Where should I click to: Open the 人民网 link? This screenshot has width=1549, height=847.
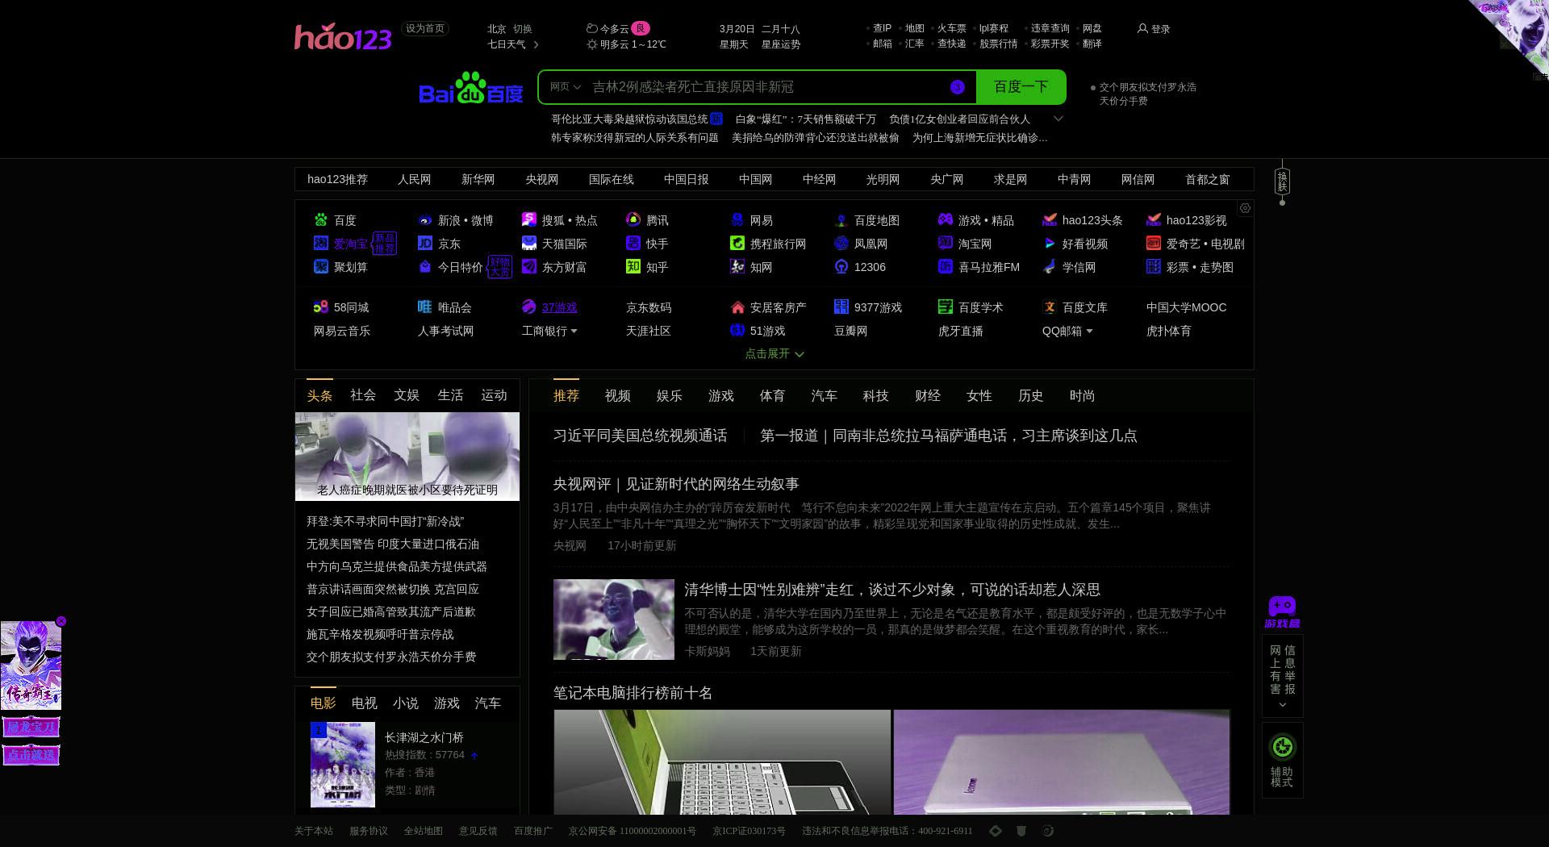coord(414,179)
